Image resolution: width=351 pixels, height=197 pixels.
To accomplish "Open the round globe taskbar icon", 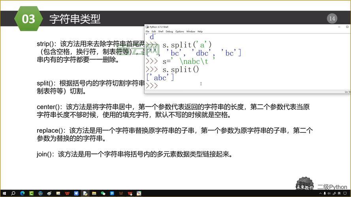I will 40,193.
